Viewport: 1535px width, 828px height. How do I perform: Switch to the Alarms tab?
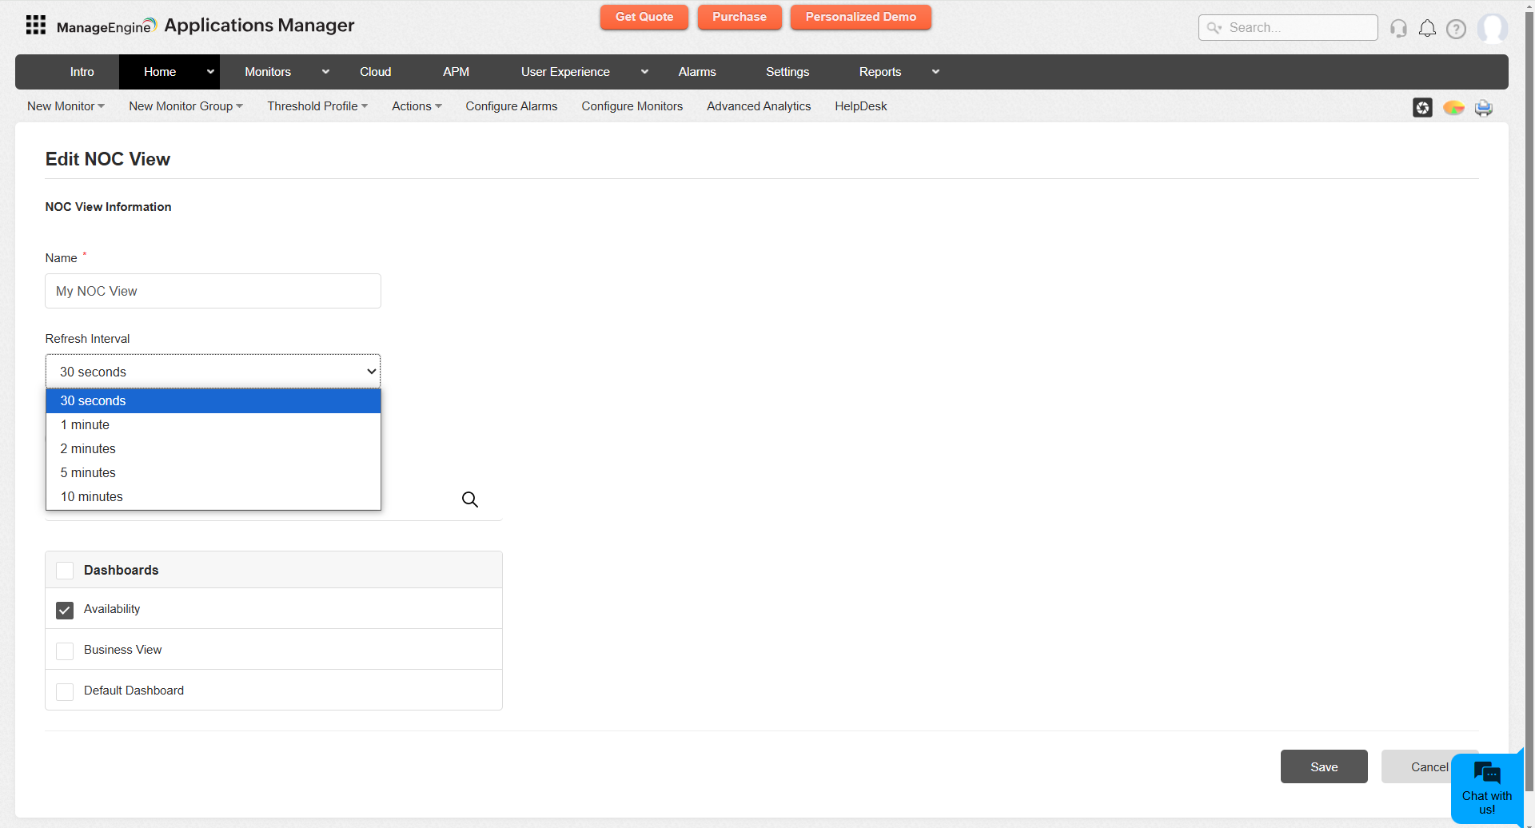coord(696,71)
